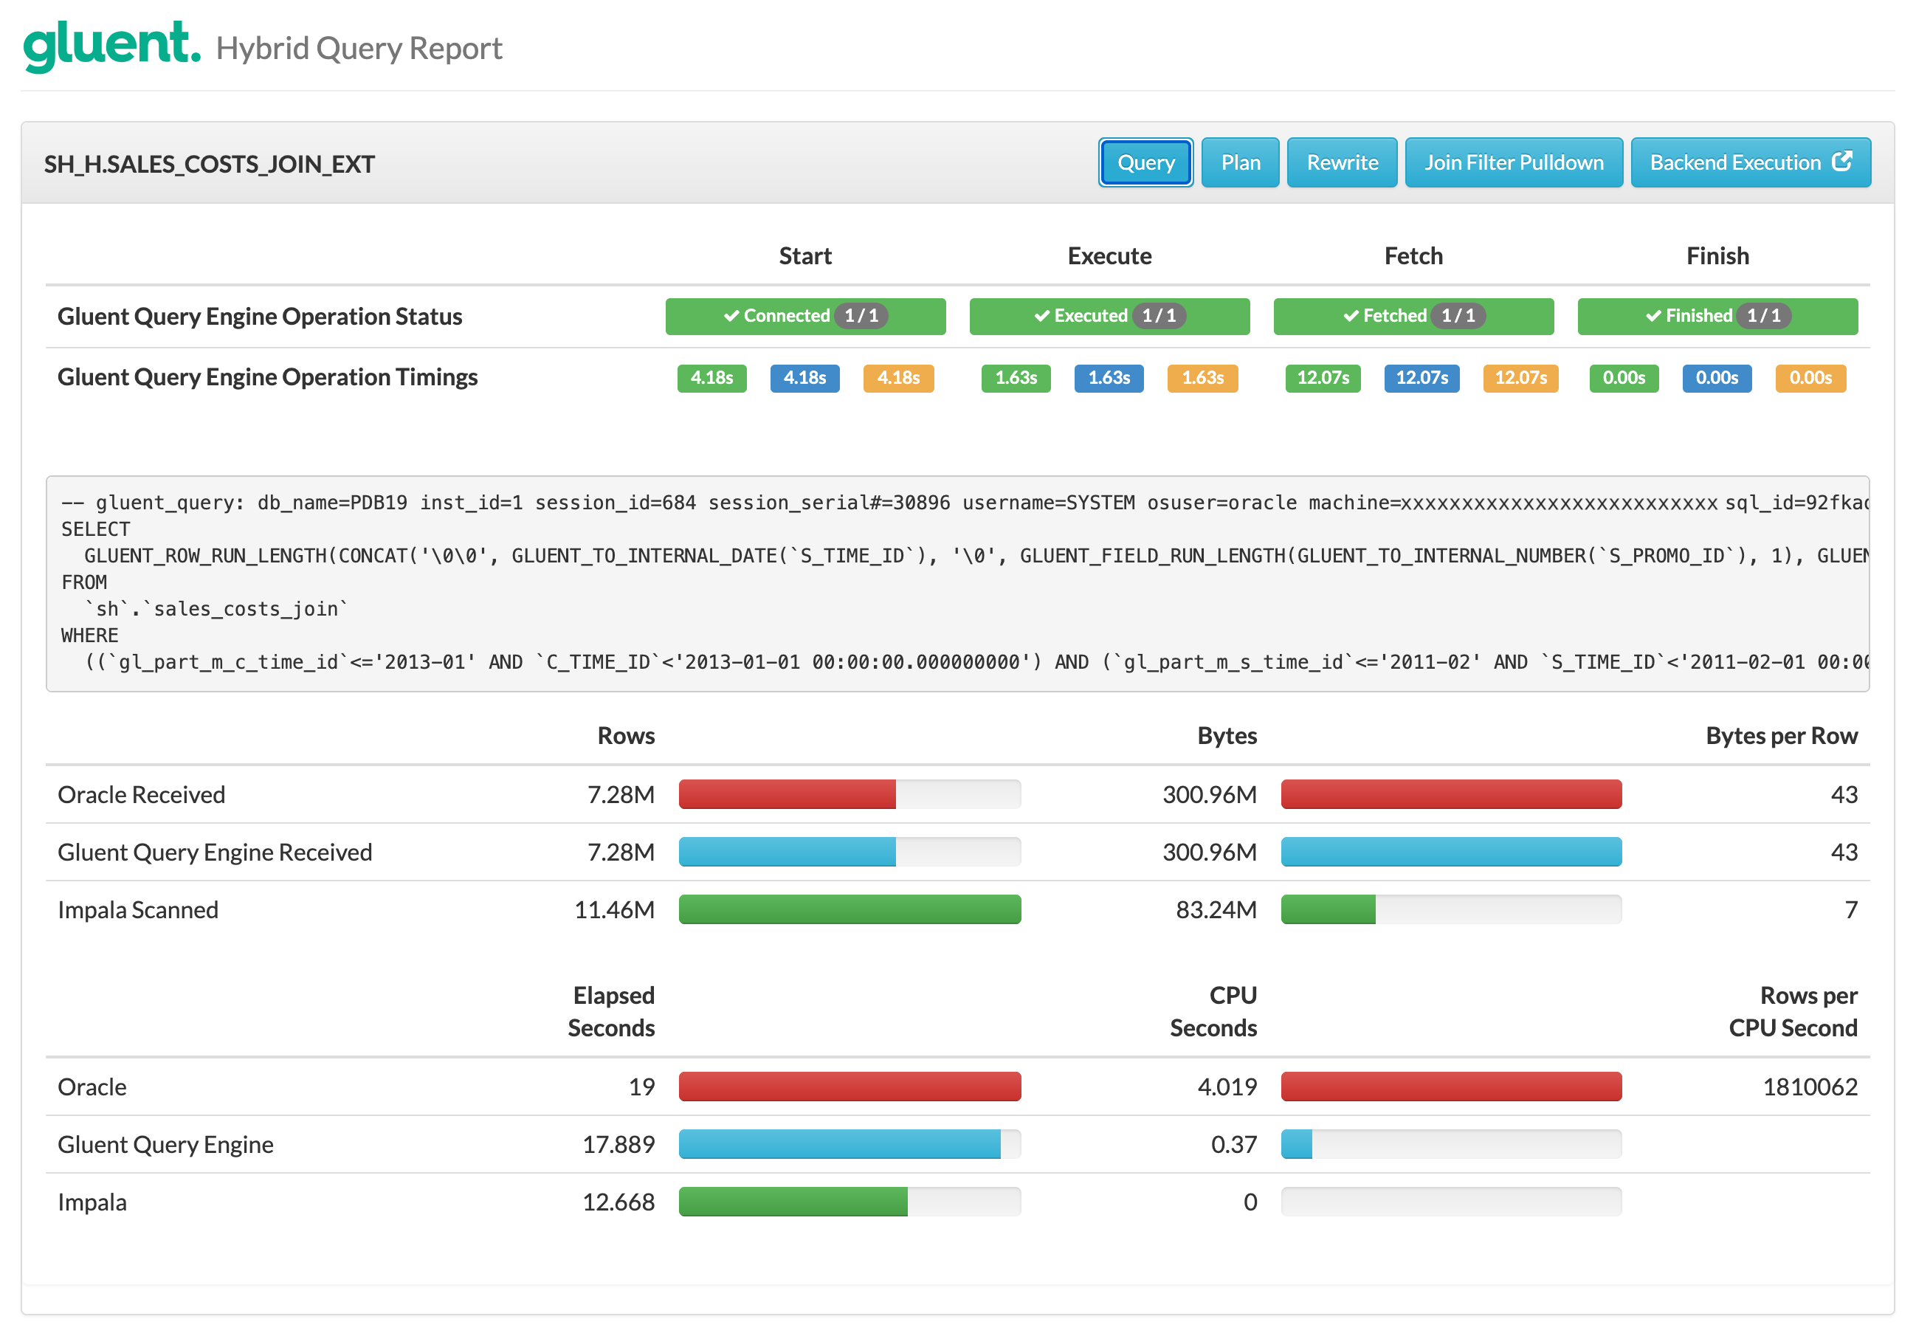Click the gluent logo
Viewport: 1916px width, 1336px height.
(x=111, y=45)
